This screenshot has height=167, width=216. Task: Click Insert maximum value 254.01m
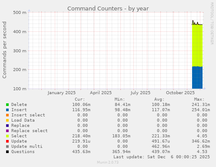[x=201, y=110]
